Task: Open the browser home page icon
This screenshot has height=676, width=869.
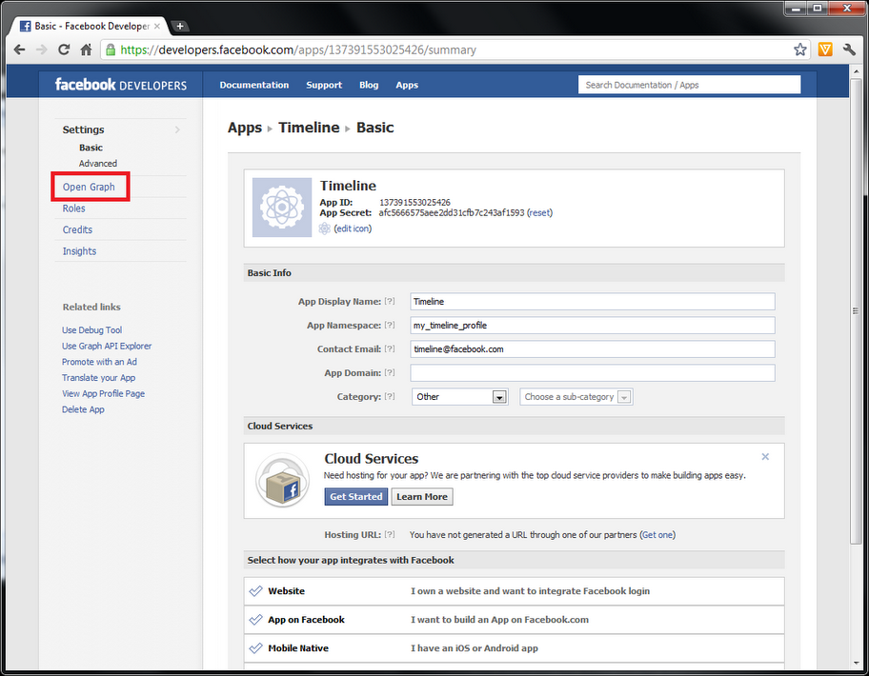Action: [86, 50]
